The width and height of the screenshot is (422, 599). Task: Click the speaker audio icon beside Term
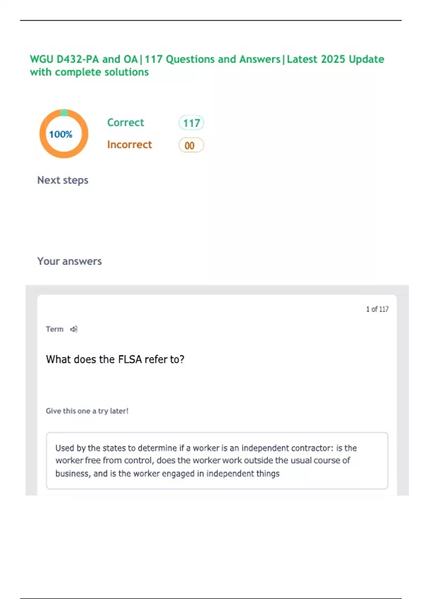(x=73, y=329)
